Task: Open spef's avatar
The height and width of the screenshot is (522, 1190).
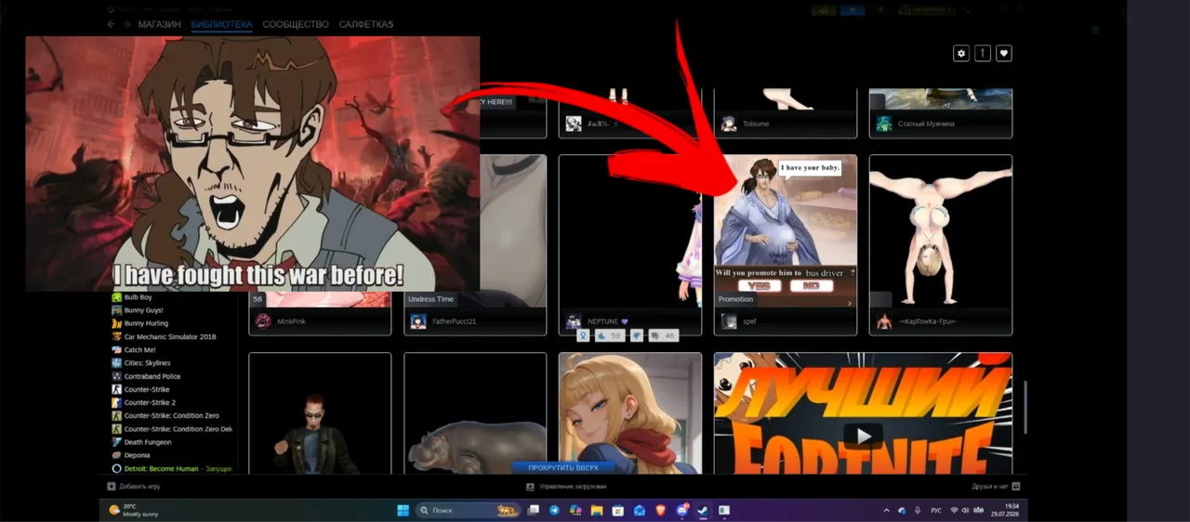Action: click(x=729, y=321)
